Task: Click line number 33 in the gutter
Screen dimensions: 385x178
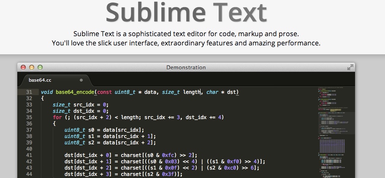Action: [29, 105]
